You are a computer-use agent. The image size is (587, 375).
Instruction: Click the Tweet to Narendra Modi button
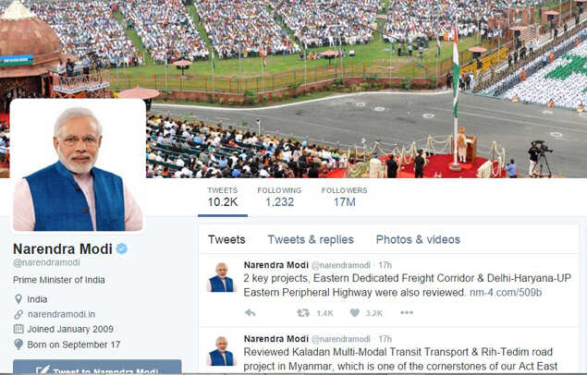click(x=97, y=368)
